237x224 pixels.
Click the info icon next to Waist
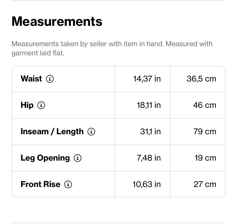[50, 79]
